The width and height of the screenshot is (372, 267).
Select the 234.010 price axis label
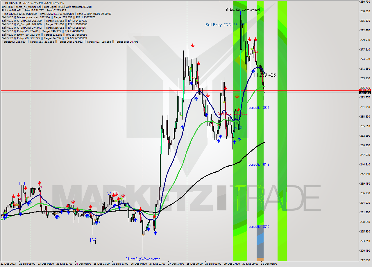pyautogui.click(x=365, y=203)
